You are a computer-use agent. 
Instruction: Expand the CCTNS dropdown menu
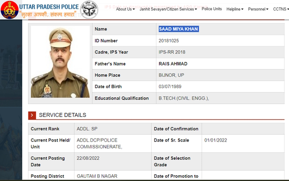pos(281,9)
